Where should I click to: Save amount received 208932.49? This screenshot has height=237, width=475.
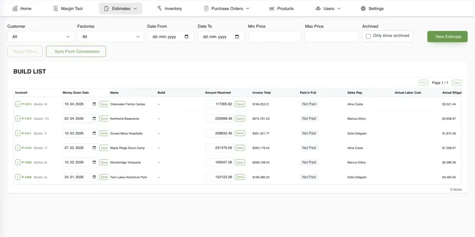point(240,133)
